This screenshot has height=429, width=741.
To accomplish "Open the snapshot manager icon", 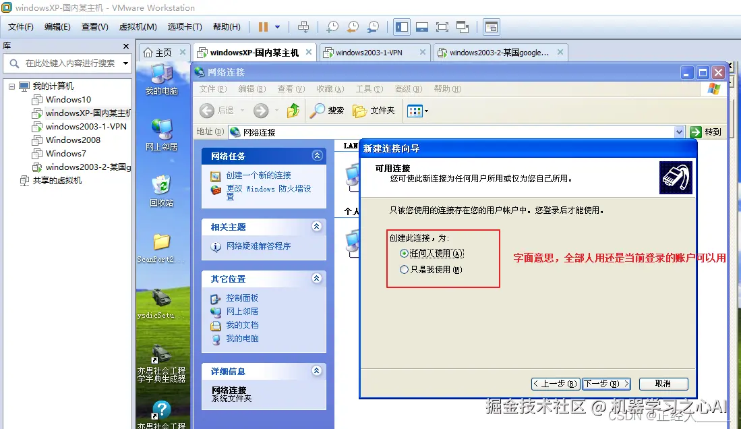I will (x=374, y=27).
